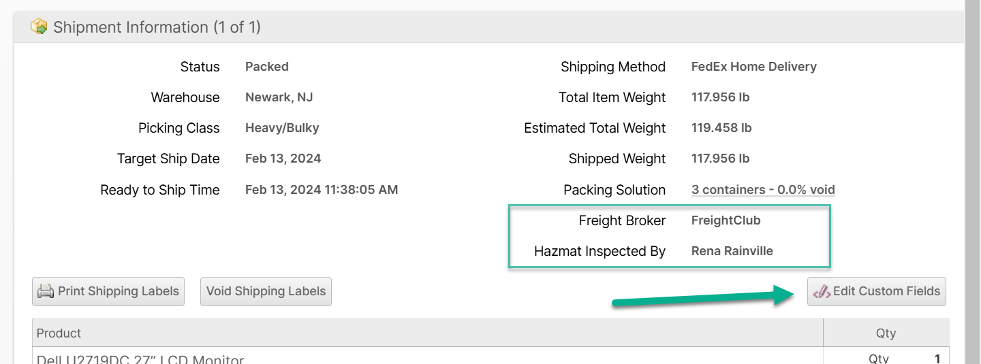The image size is (981, 364).
Task: Click the Shipment Information (1 of 1) heading
Action: tap(157, 27)
